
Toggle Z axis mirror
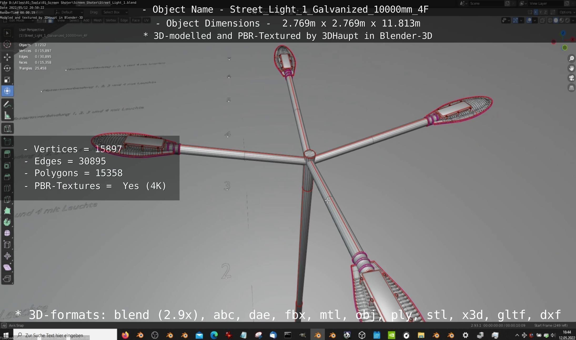(x=546, y=12)
